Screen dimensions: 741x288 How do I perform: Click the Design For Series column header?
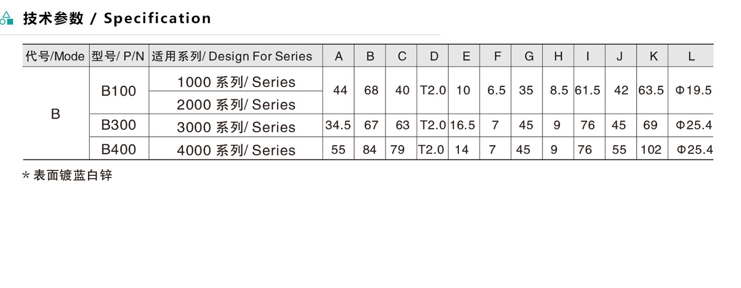click(232, 56)
